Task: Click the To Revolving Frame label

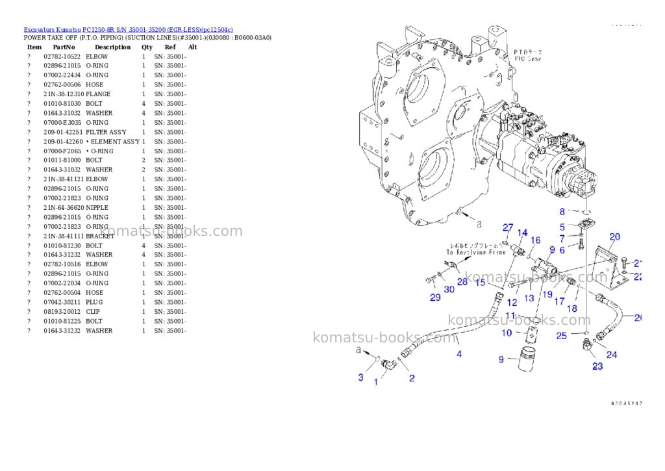Action: point(476,253)
